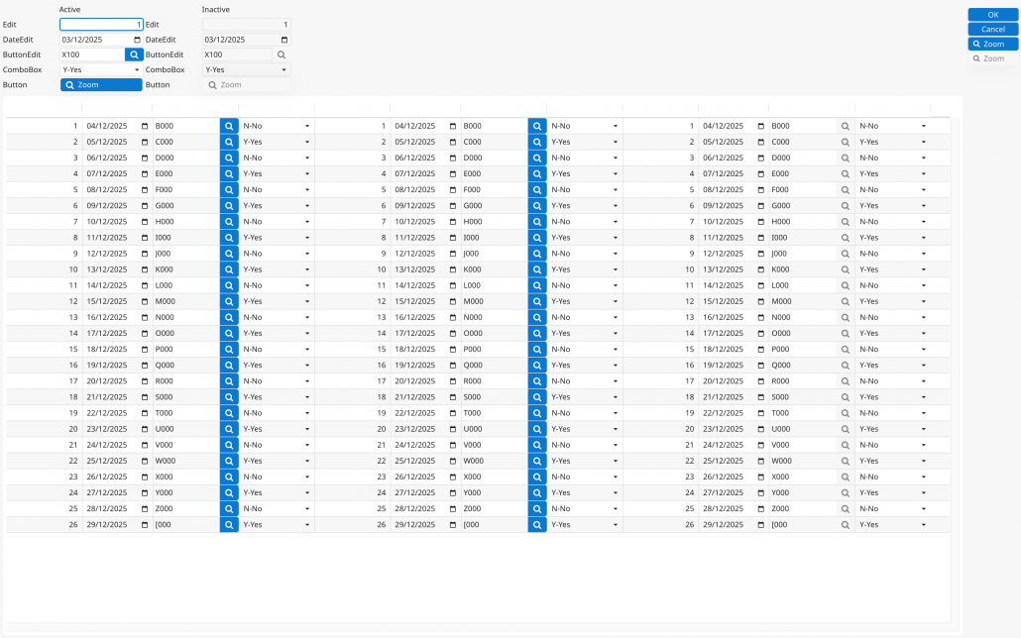
Task: Click search icon for G000 in middle grid
Action: click(537, 206)
